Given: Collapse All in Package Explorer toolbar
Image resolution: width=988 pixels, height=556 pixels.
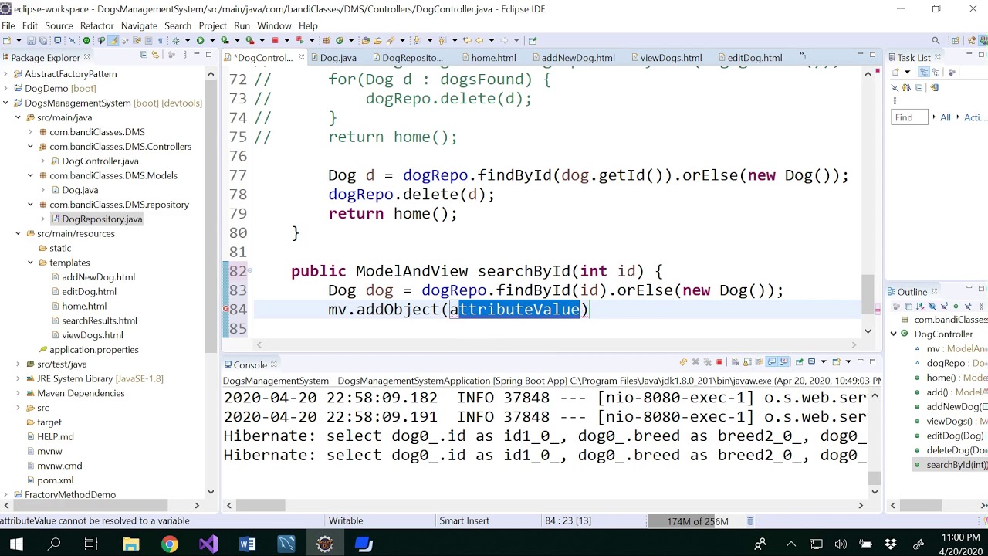Looking at the screenshot, I should tap(144, 55).
